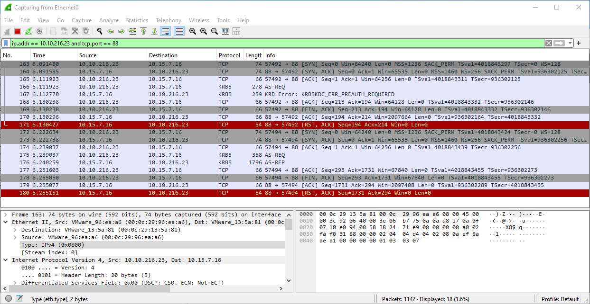This screenshot has width=590, height=304.
Task: Click the rightmost toolbar icon after resize columns
Action: coord(236,31)
